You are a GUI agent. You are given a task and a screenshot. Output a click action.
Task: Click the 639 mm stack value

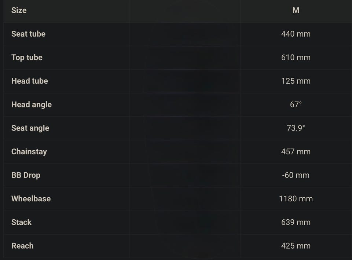pyautogui.click(x=296, y=222)
